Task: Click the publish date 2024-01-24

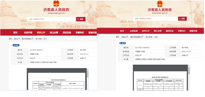Action: (x=84, y=54)
